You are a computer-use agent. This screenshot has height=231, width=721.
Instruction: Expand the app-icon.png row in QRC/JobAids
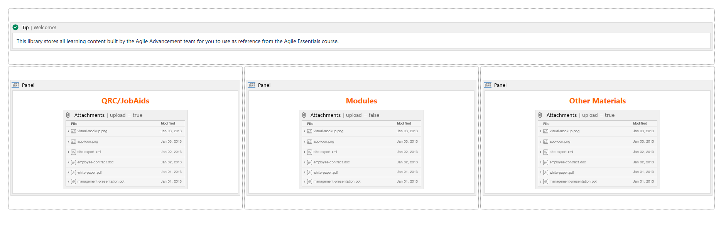click(x=68, y=142)
